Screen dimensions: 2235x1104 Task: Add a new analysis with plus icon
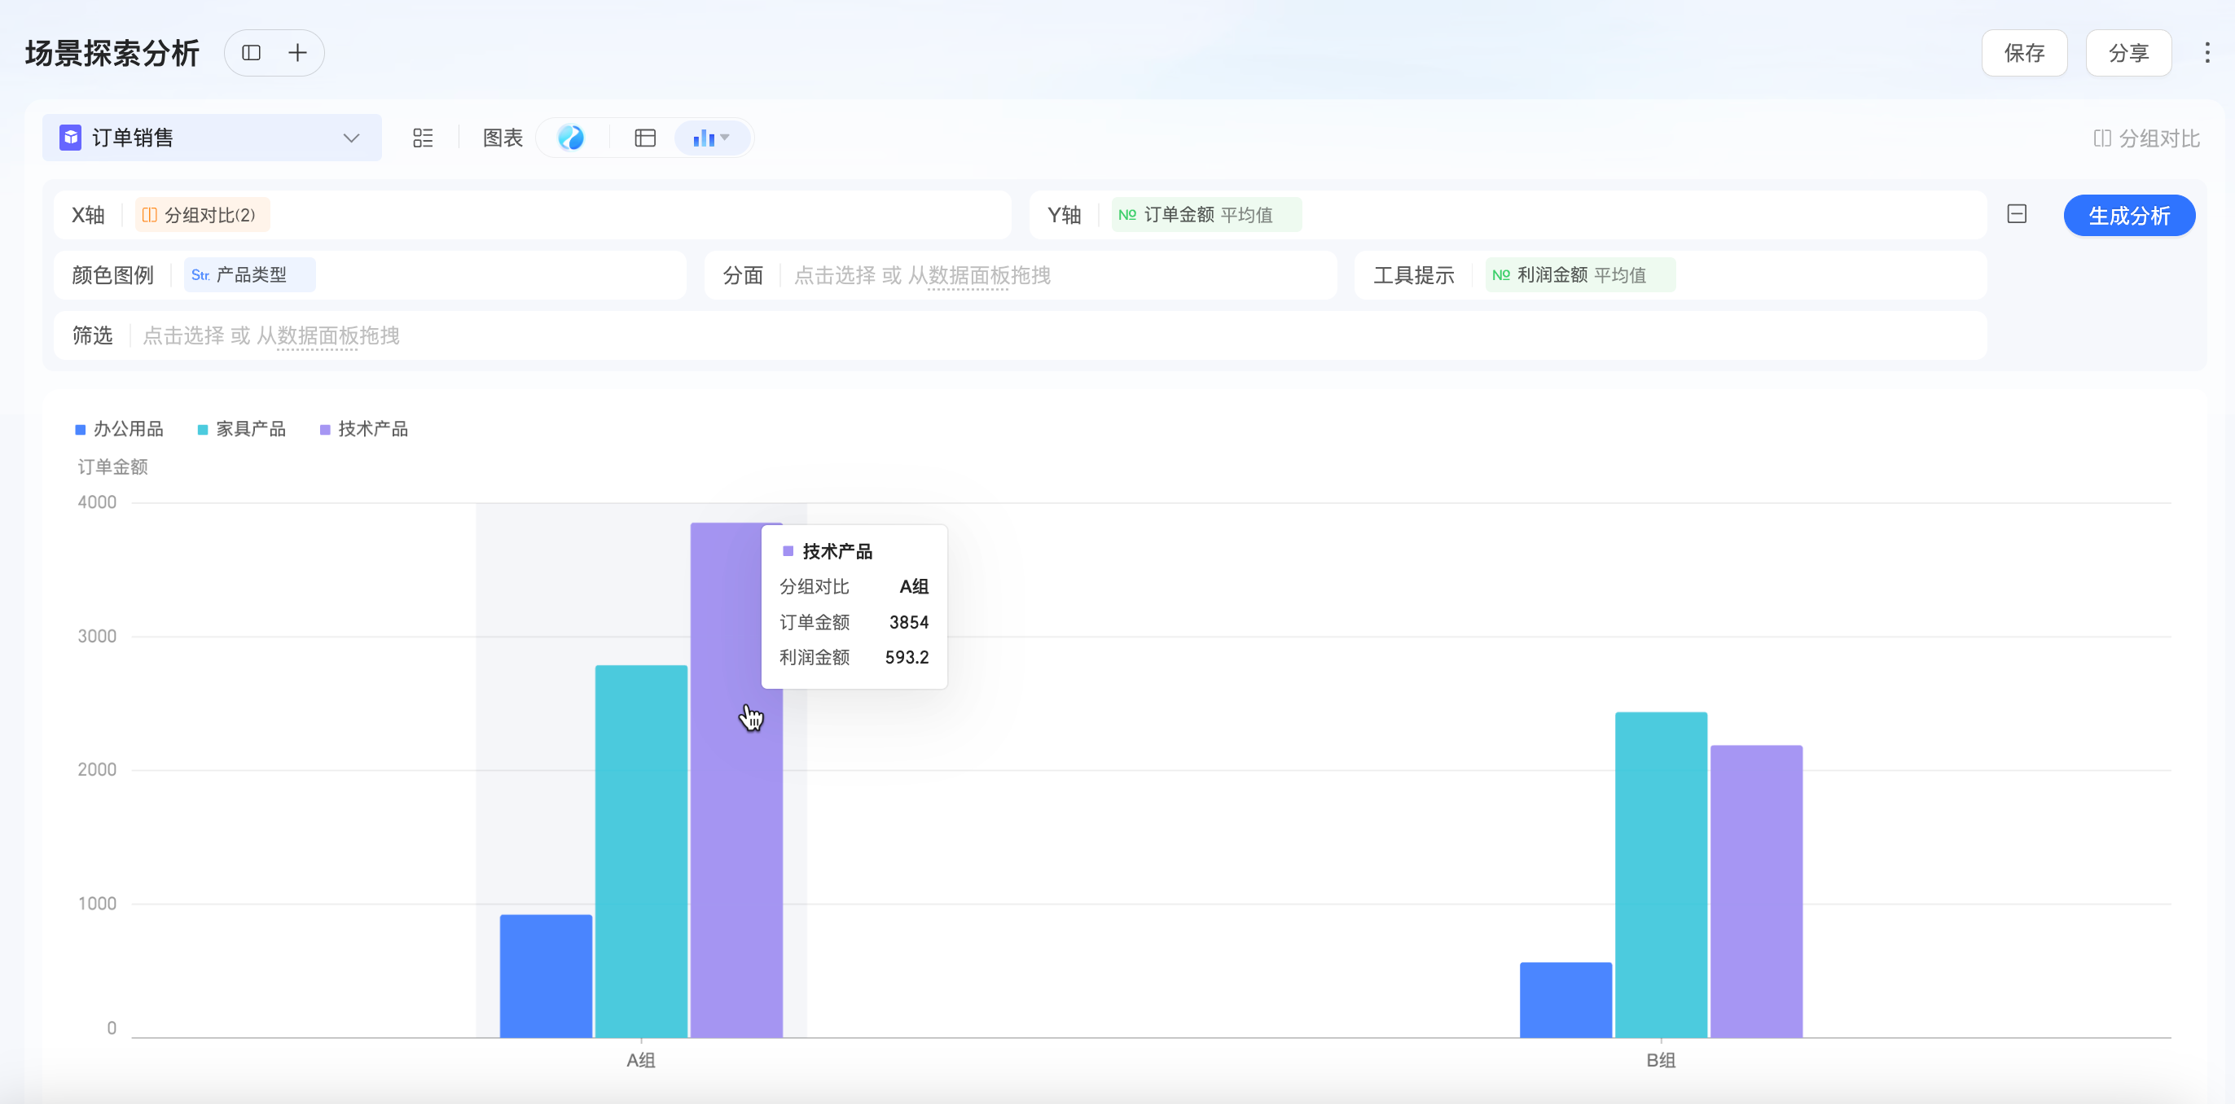(x=297, y=53)
